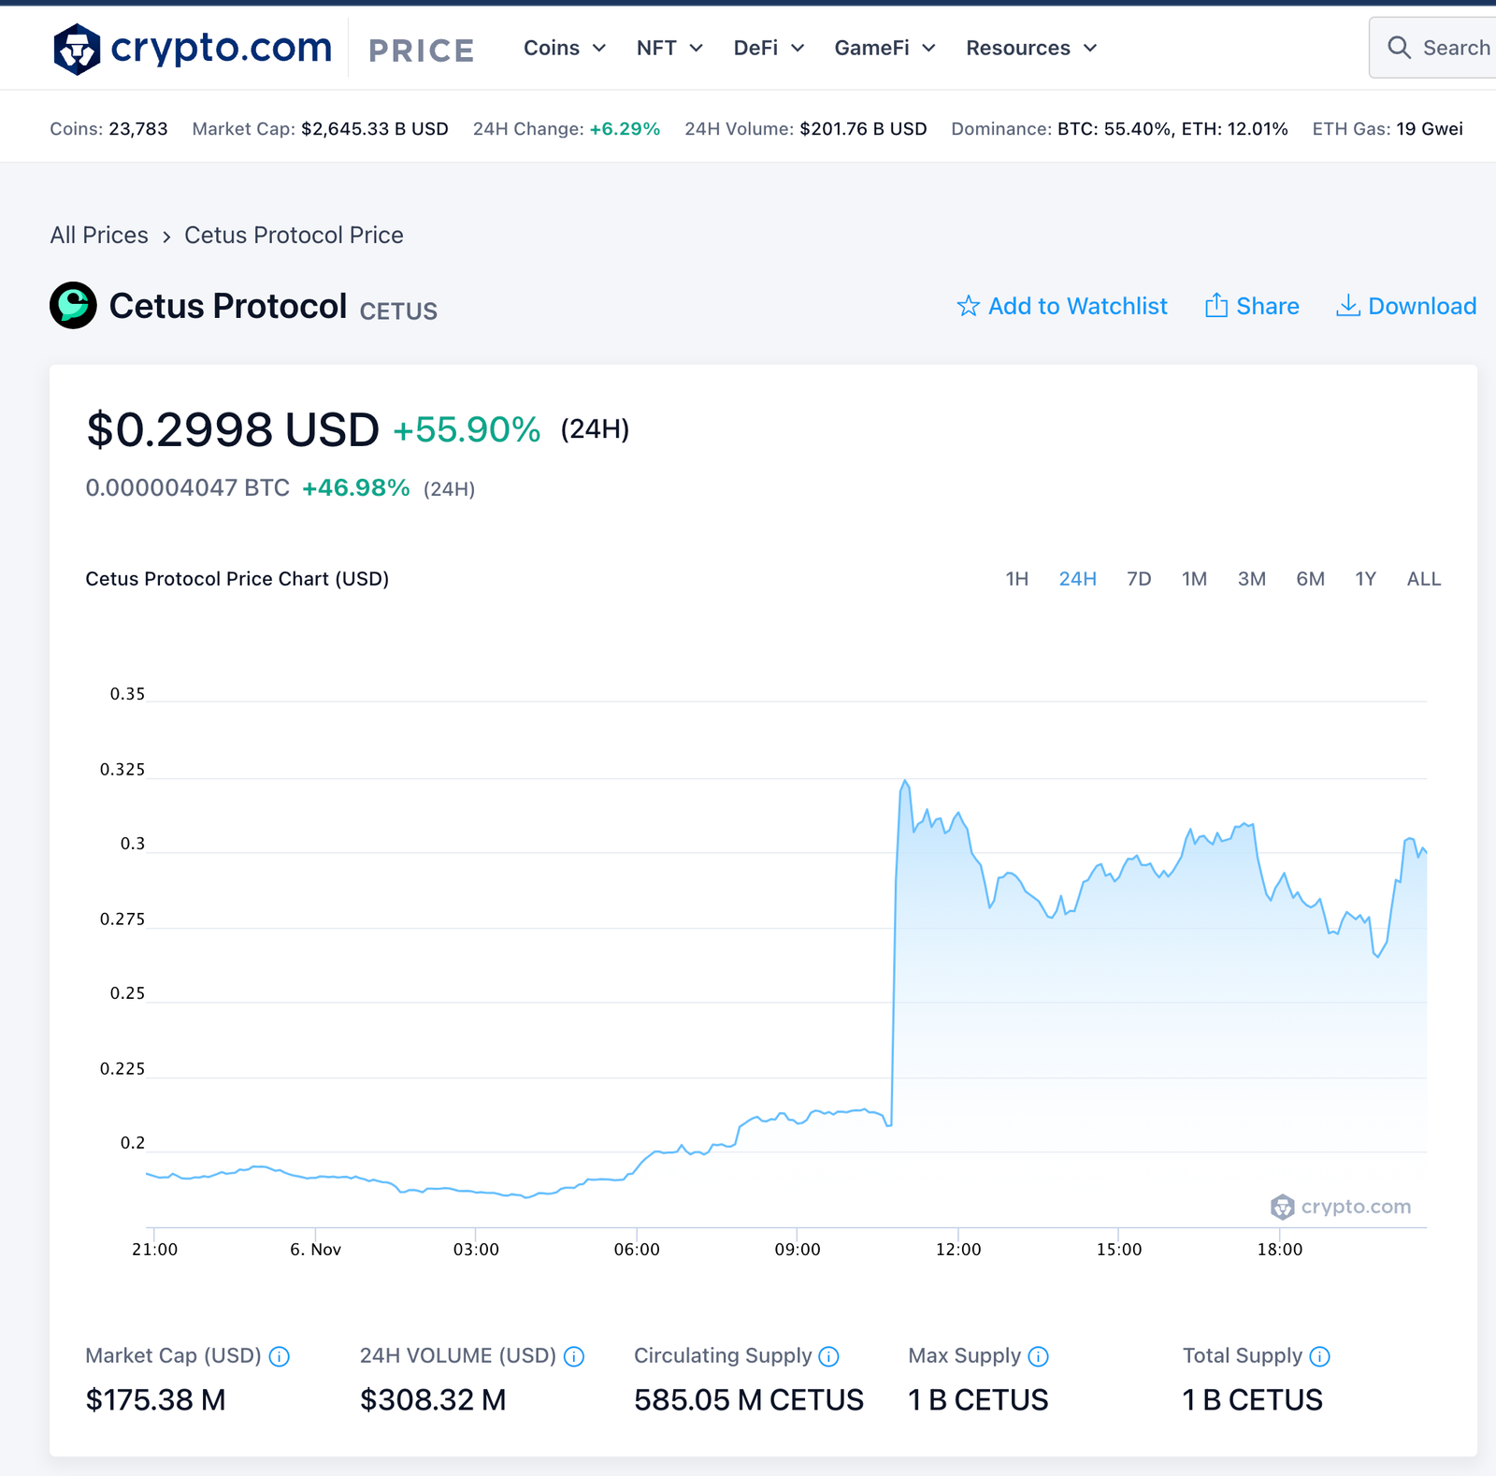This screenshot has width=1496, height=1476.
Task: Click the watchlist star icon
Action: pos(968,307)
